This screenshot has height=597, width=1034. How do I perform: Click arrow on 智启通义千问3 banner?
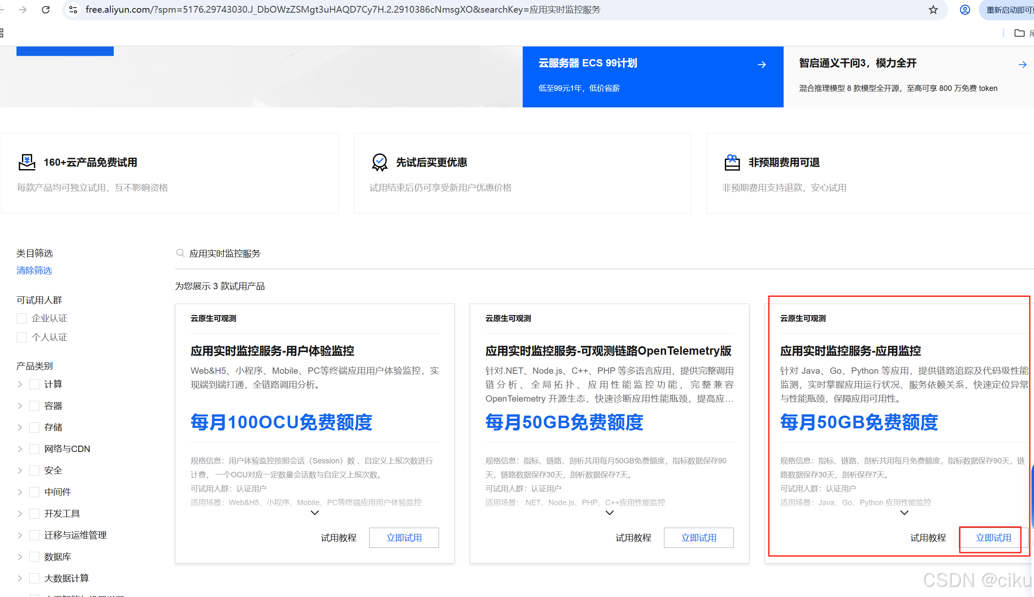pyautogui.click(x=1023, y=65)
